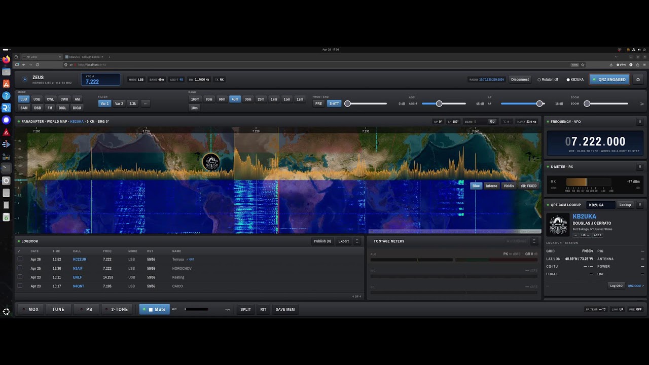Toggle the Mute audio button

(x=155, y=309)
